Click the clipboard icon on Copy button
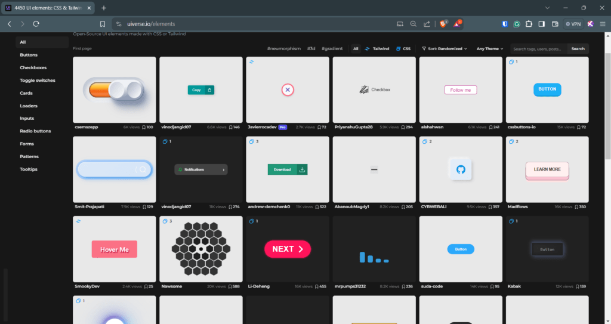611x324 pixels. 209,90
